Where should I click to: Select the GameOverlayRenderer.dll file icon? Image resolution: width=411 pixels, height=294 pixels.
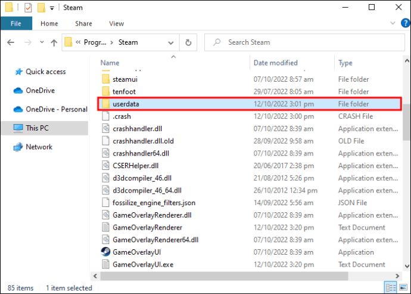105,215
